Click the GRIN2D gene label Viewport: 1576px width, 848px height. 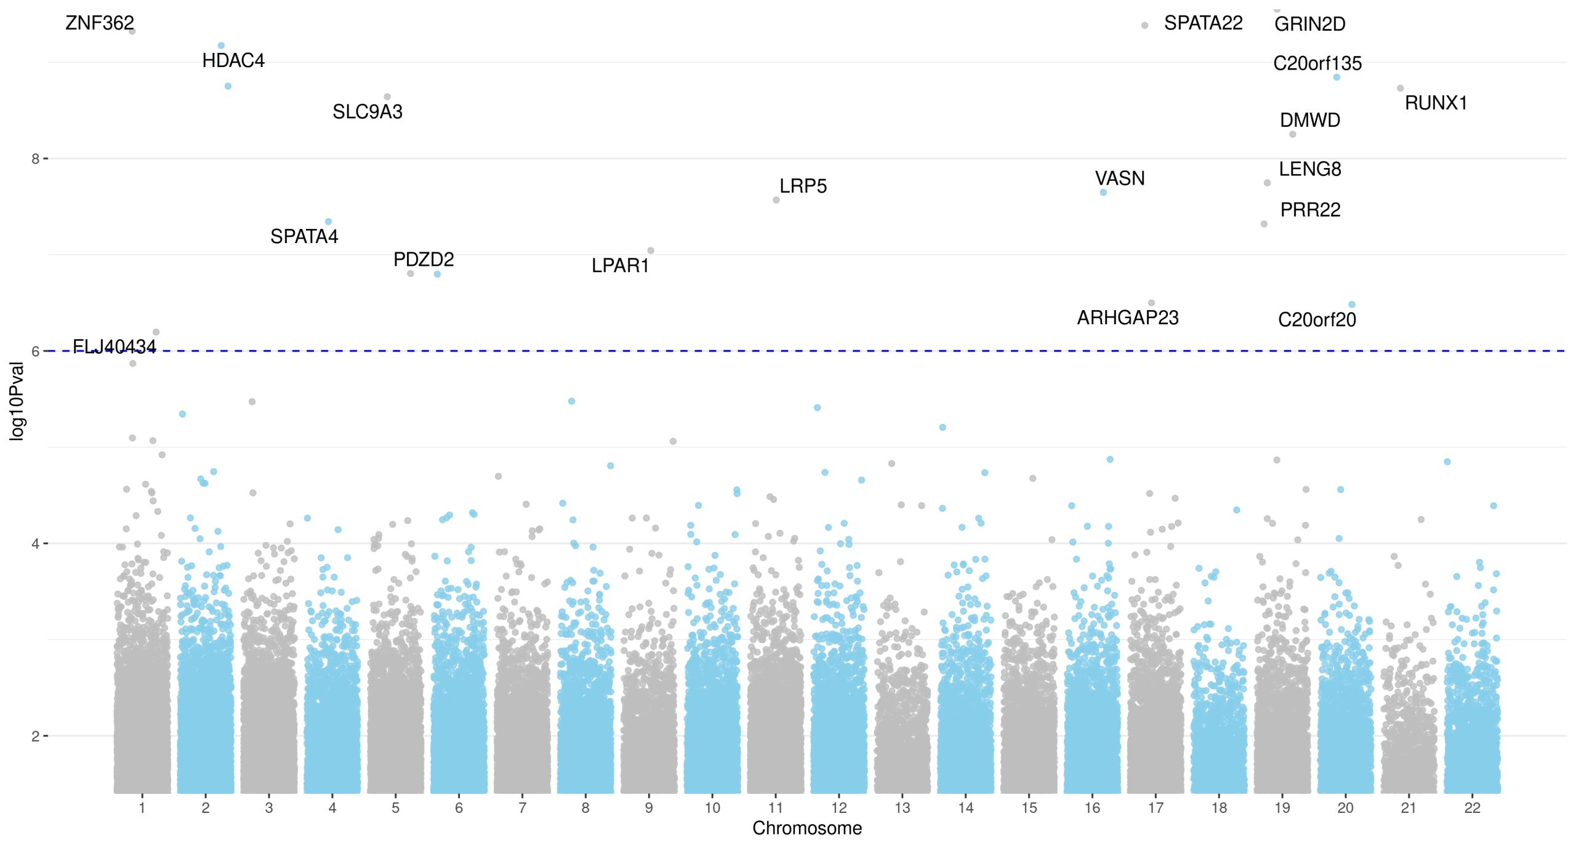point(1309,25)
